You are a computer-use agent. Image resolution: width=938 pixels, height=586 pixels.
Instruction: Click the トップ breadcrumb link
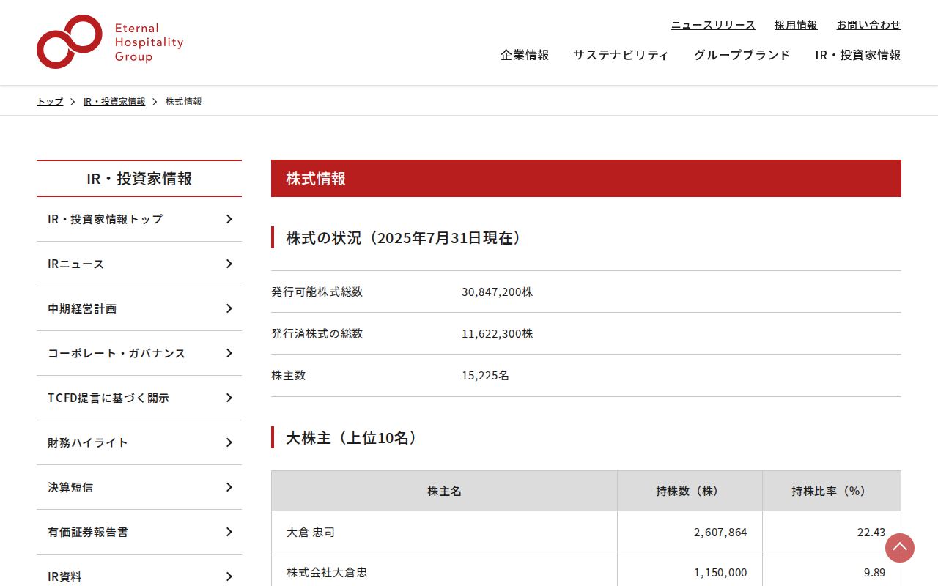[x=50, y=102]
